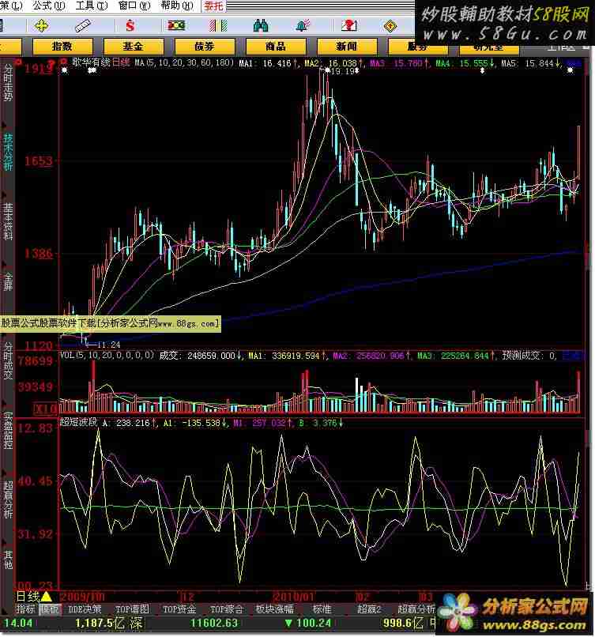Click 14.04 value in status bar
595x637 pixels.
[17, 623]
